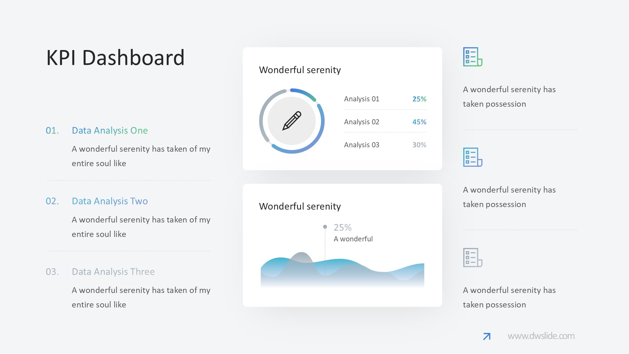Click the Analysis 01 row label
Screen dimensions: 629x354
[x=361, y=99]
